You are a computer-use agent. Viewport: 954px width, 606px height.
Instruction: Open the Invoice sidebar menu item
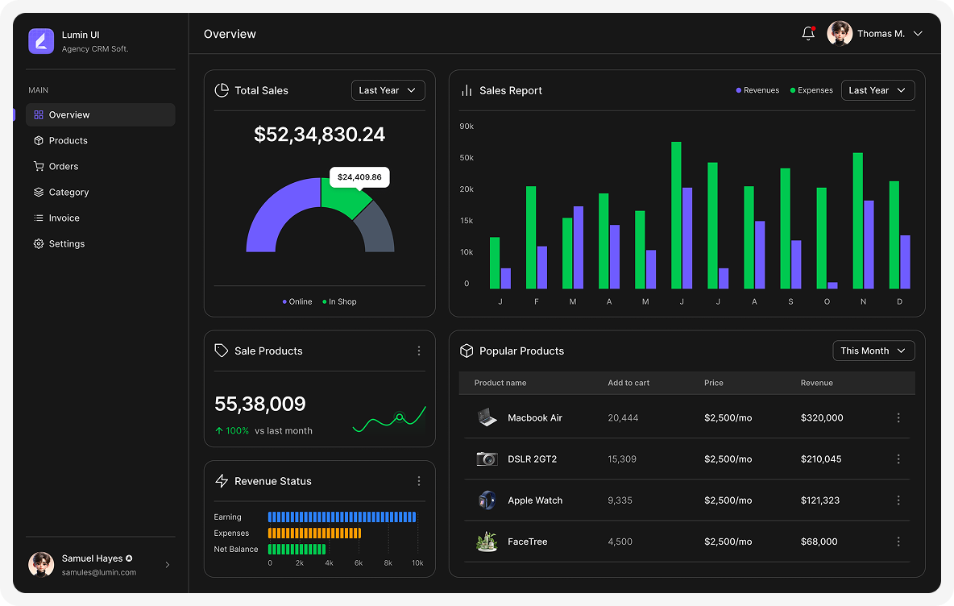pos(64,218)
